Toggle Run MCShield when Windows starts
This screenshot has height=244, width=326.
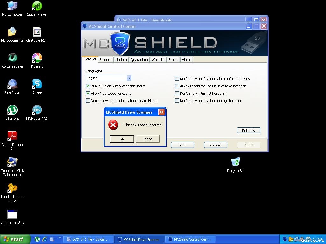[88, 86]
